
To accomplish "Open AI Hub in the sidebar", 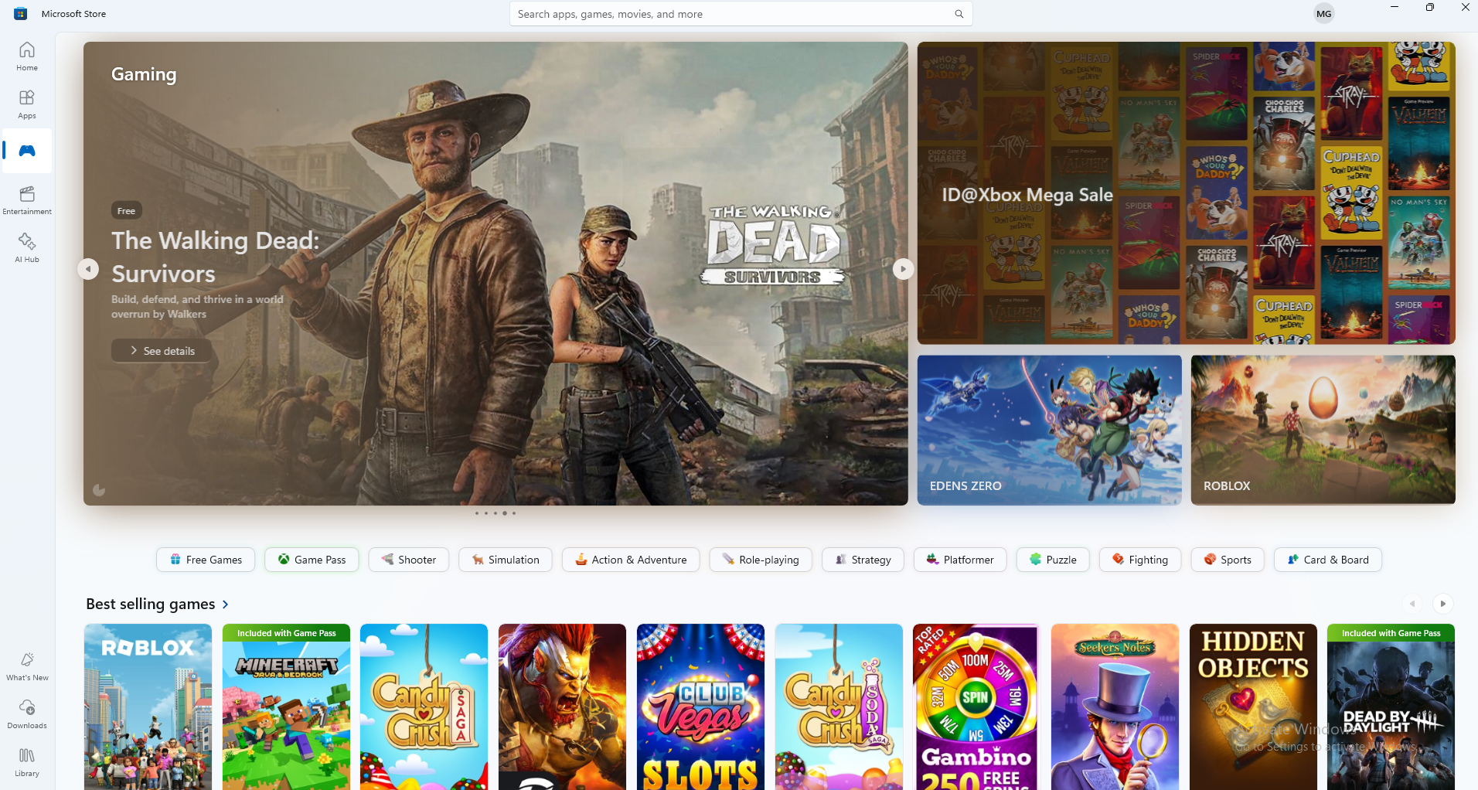I will pos(27,247).
